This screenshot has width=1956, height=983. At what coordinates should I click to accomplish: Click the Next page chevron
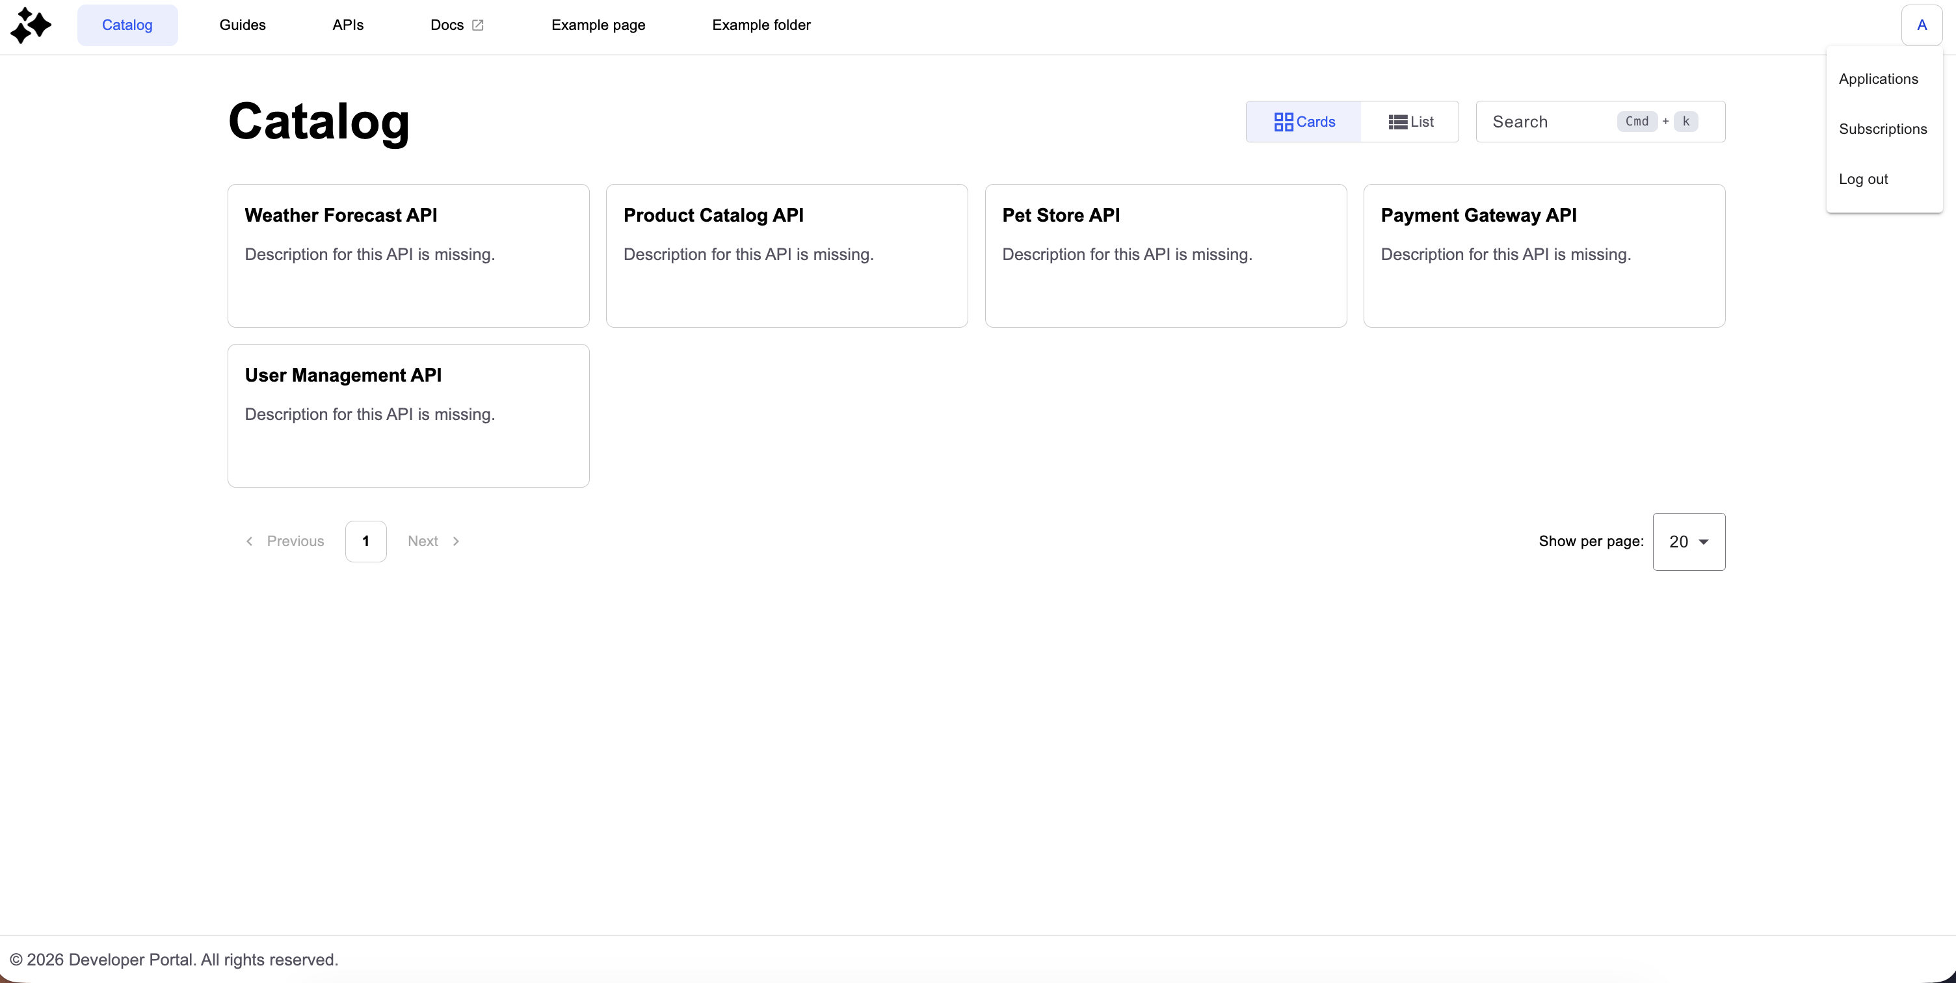(456, 541)
